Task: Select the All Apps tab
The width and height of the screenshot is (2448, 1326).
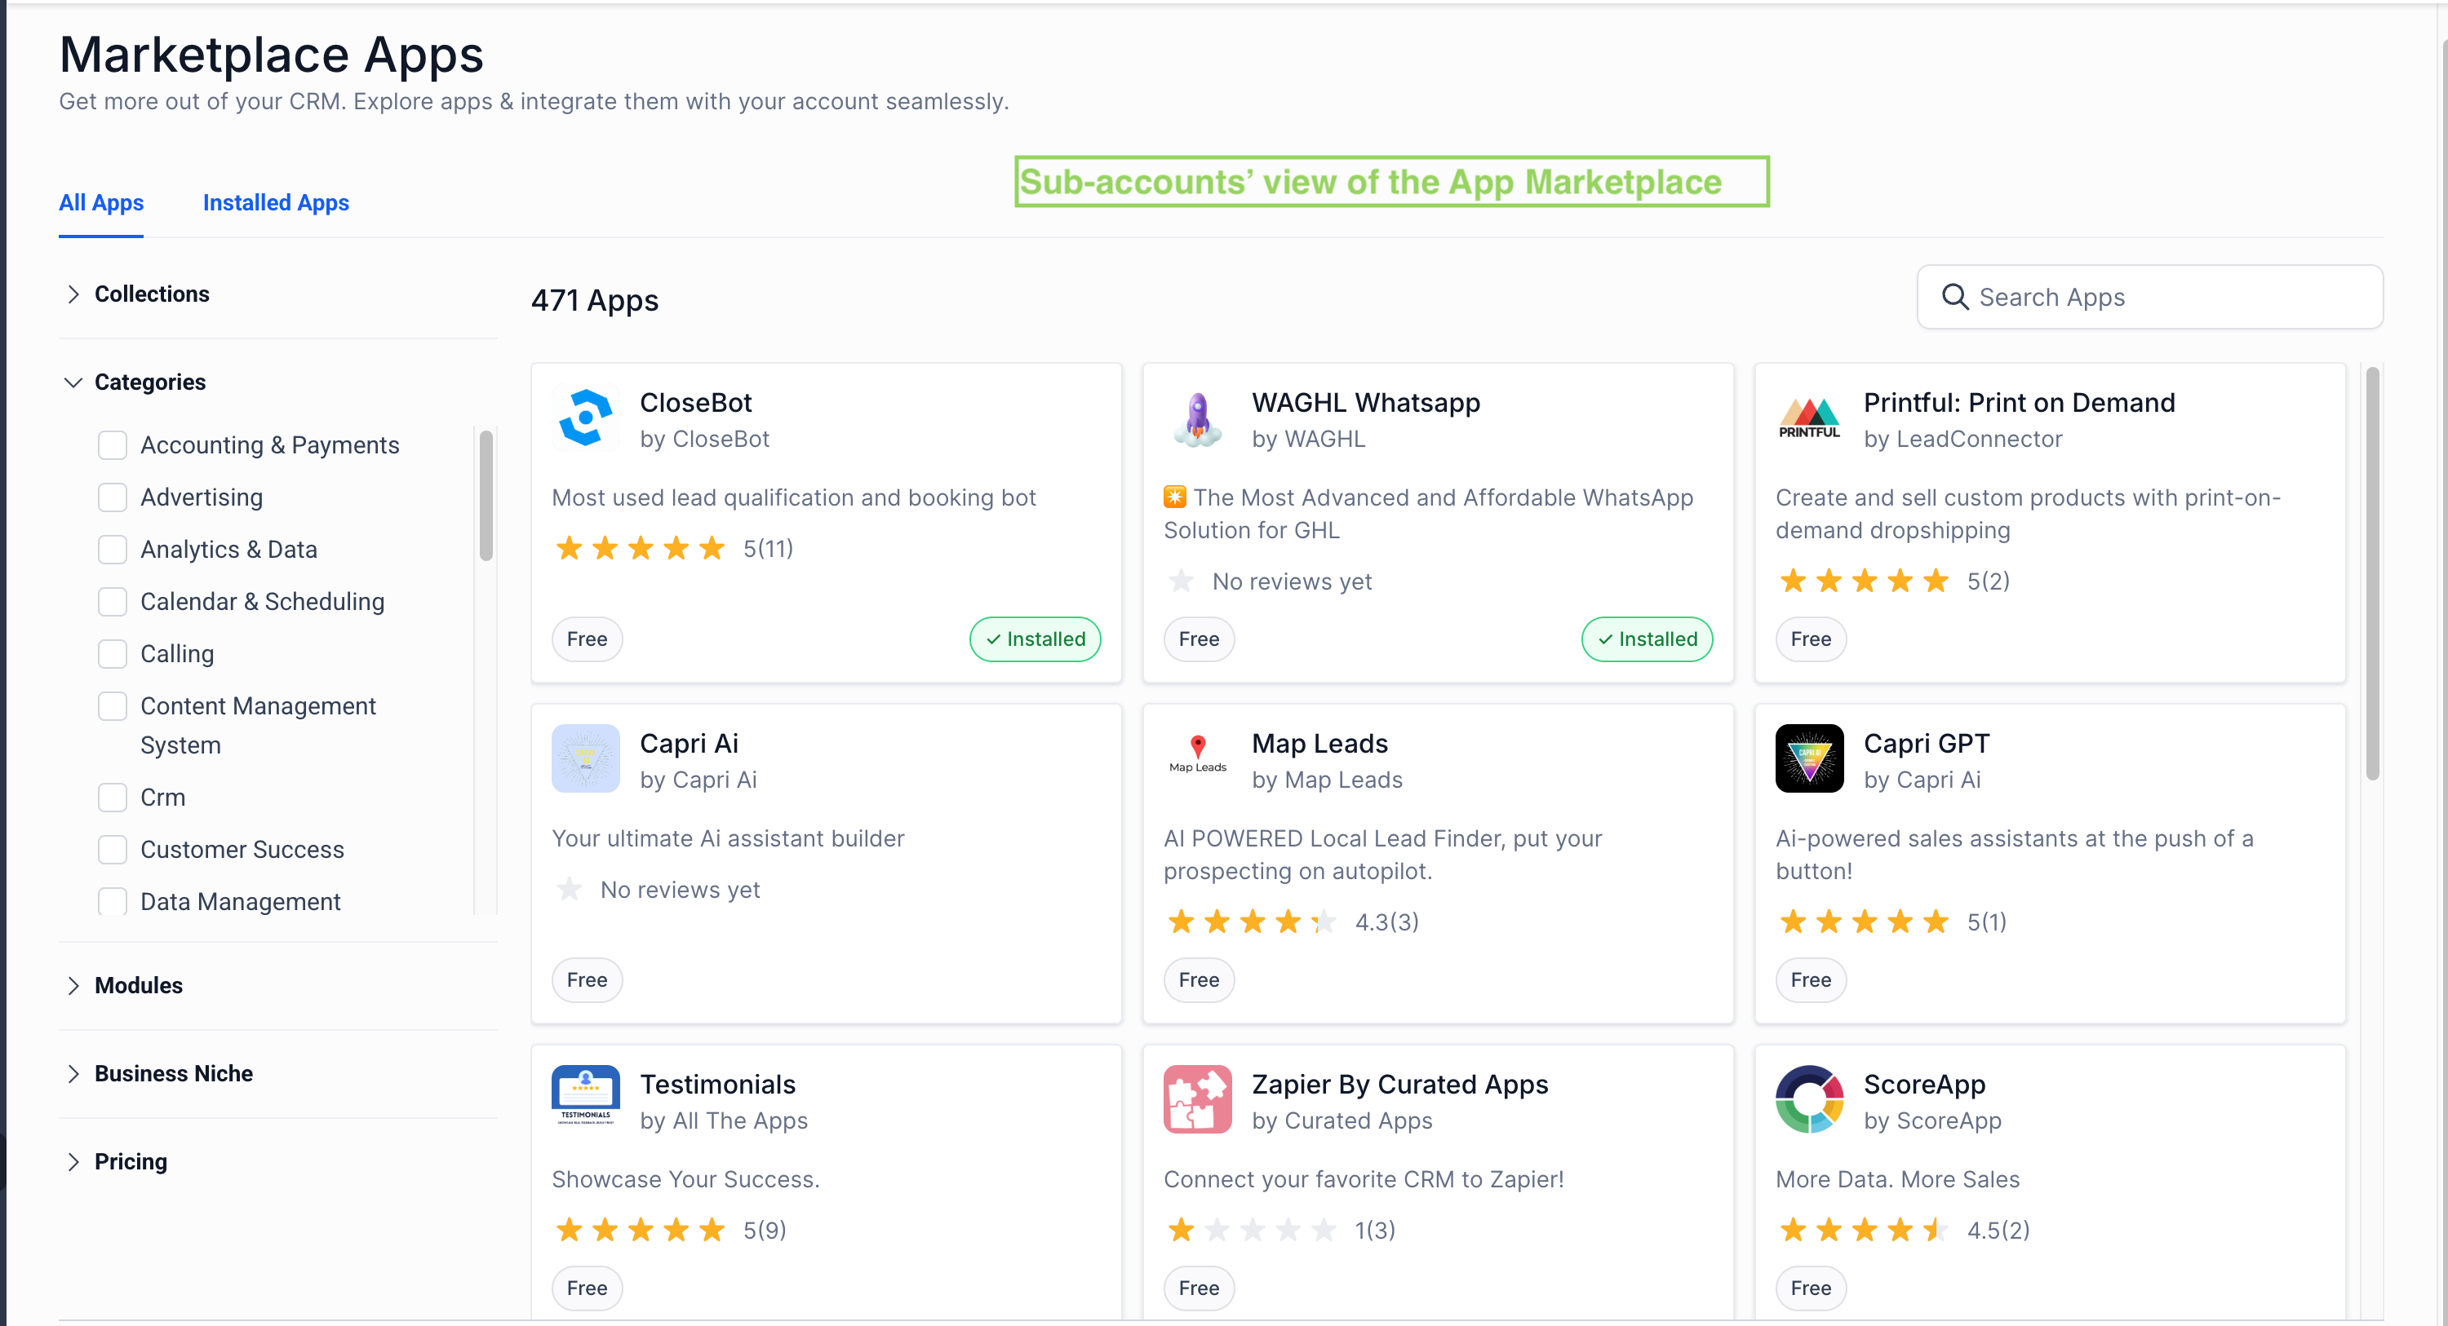Action: [x=100, y=203]
